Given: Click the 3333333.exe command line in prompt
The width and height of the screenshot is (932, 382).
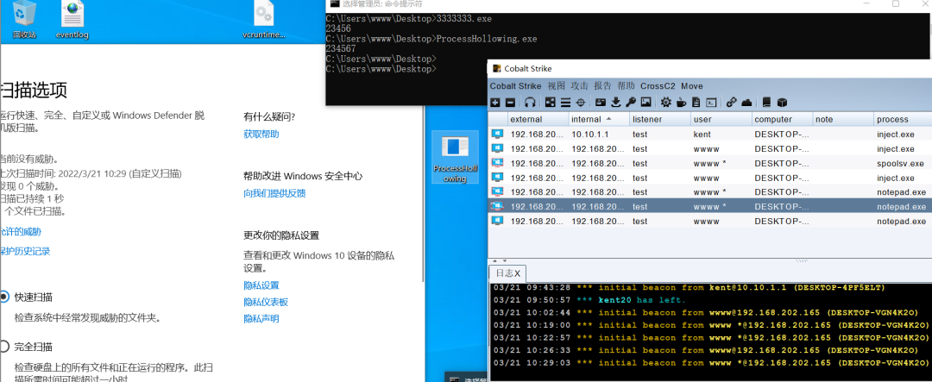Looking at the screenshot, I should 409,18.
